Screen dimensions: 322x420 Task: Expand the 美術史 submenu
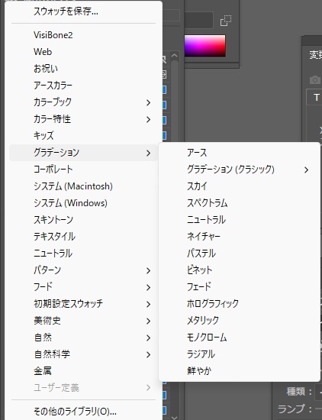click(83, 321)
